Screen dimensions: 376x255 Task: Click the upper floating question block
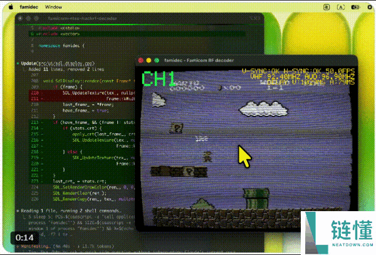tap(177, 128)
